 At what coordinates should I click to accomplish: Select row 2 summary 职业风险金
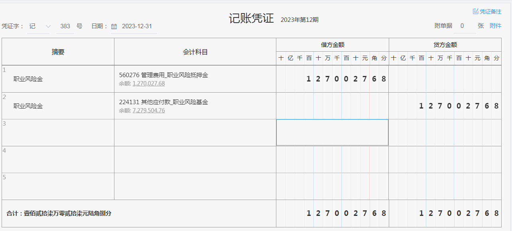[28, 106]
